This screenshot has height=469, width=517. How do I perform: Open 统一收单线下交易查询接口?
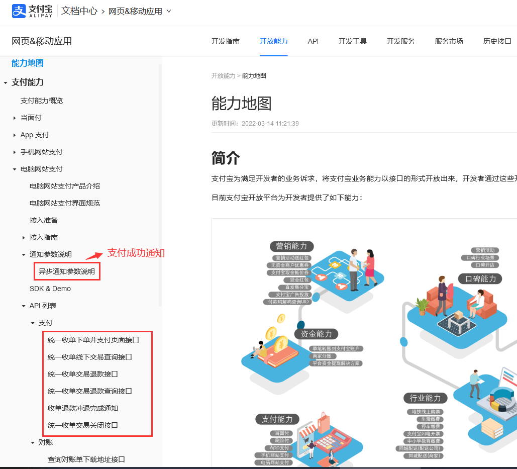pos(89,357)
